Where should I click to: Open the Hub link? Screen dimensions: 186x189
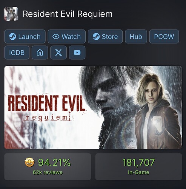pos(136,37)
